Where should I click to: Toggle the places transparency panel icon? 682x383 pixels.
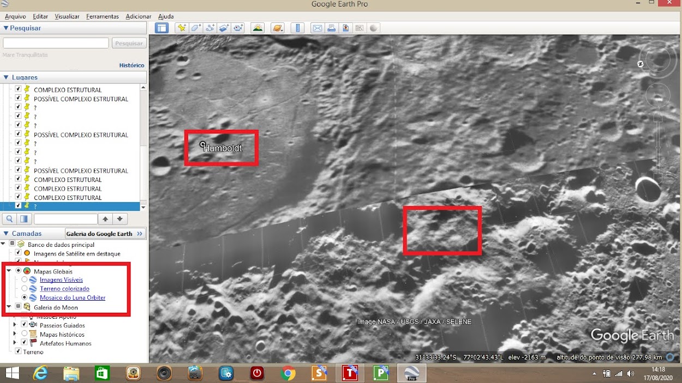coord(23,219)
